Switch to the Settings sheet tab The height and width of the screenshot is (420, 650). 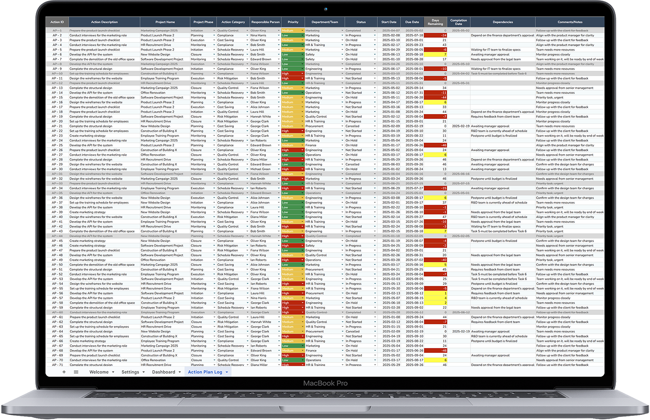pos(130,372)
